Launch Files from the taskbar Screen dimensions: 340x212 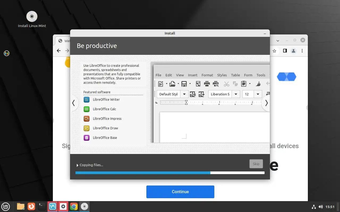coord(20,206)
